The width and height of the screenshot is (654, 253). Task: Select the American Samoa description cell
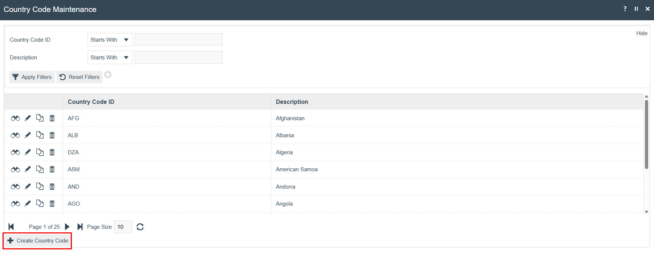coord(457,169)
